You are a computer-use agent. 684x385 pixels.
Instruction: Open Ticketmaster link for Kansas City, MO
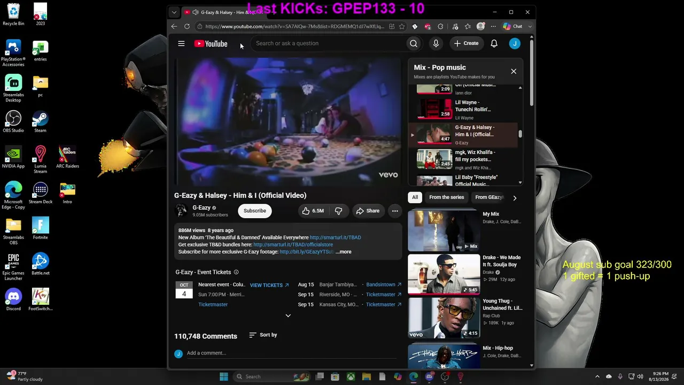(384, 305)
